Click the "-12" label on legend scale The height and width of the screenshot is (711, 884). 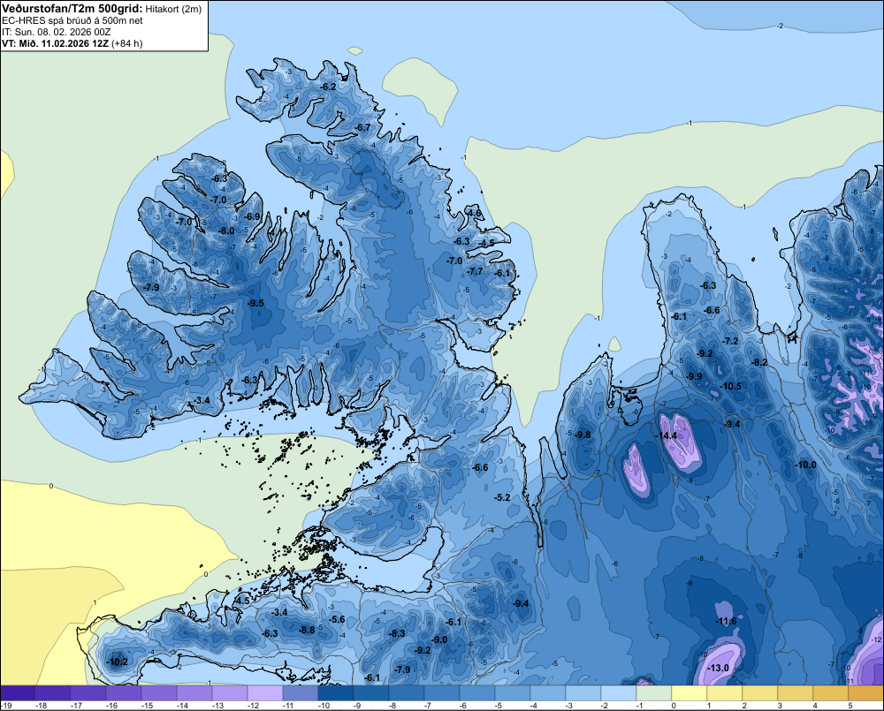pyautogui.click(x=253, y=706)
